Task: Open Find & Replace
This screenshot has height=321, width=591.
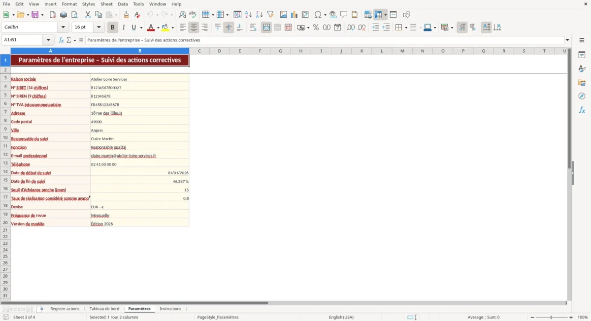Action: [182, 15]
